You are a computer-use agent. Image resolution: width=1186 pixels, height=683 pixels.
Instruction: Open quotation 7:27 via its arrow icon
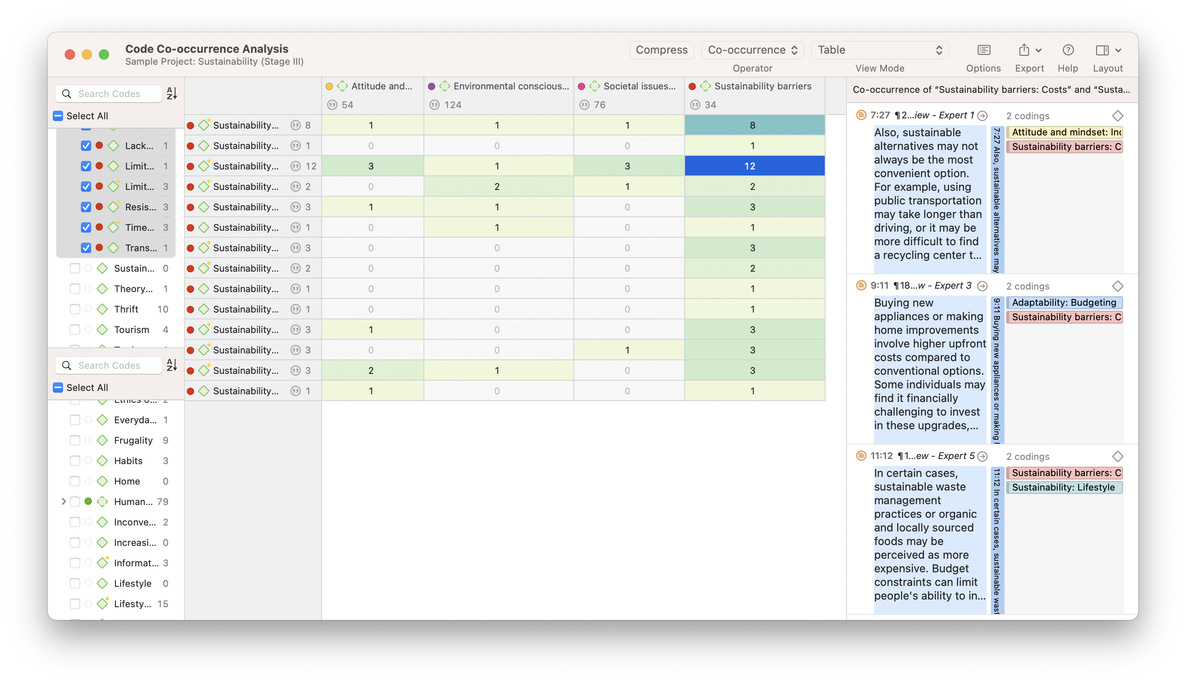pos(982,116)
